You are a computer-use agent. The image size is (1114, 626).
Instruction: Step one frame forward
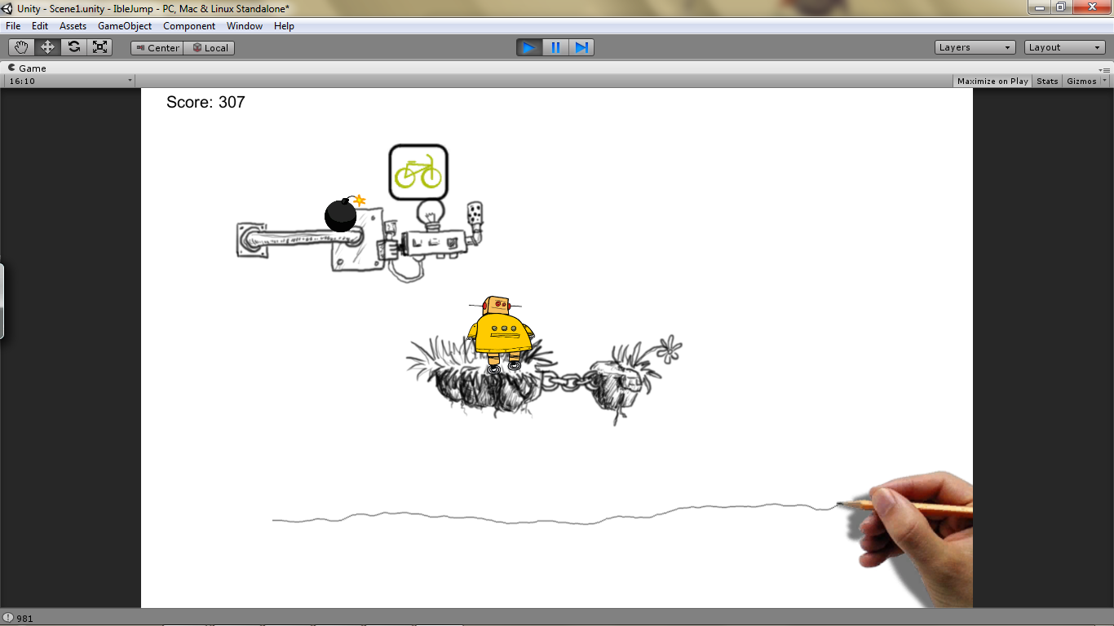(581, 47)
